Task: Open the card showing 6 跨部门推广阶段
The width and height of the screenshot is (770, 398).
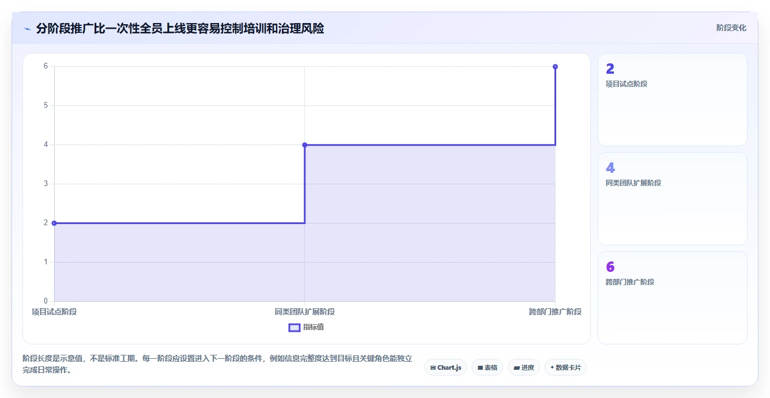Action: [x=673, y=298]
